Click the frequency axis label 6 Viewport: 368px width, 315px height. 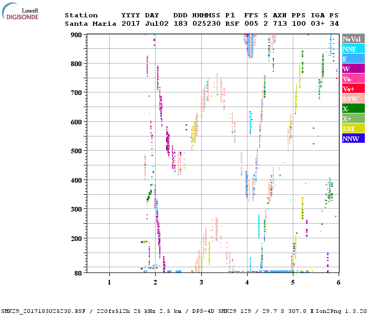[x=339, y=282]
